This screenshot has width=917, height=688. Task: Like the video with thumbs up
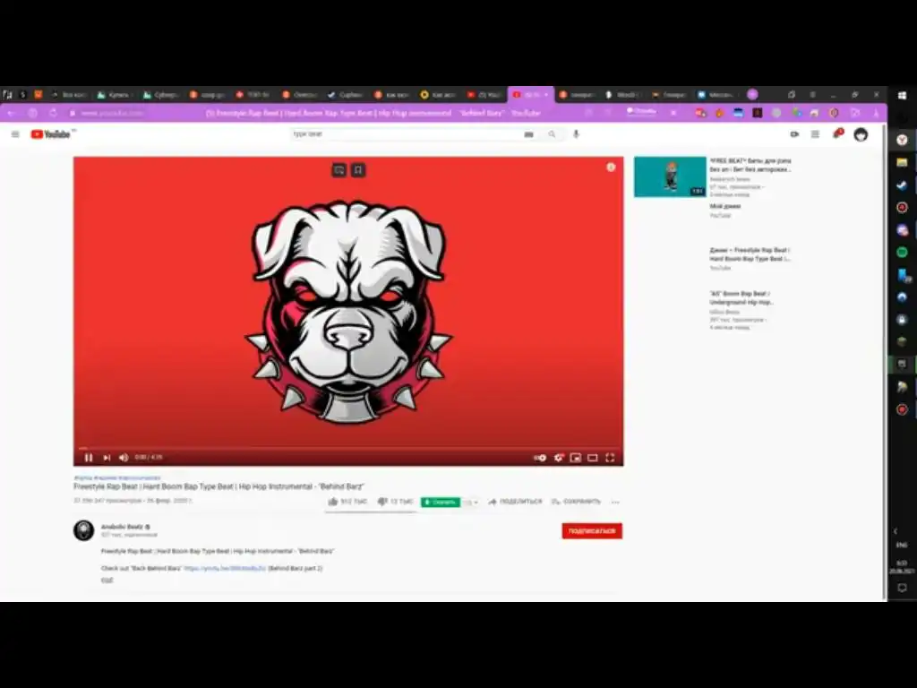click(x=347, y=502)
